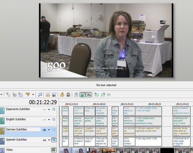Open the language dropdown for Esperanto Subtitles
The height and width of the screenshot is (153, 193).
pos(49,109)
